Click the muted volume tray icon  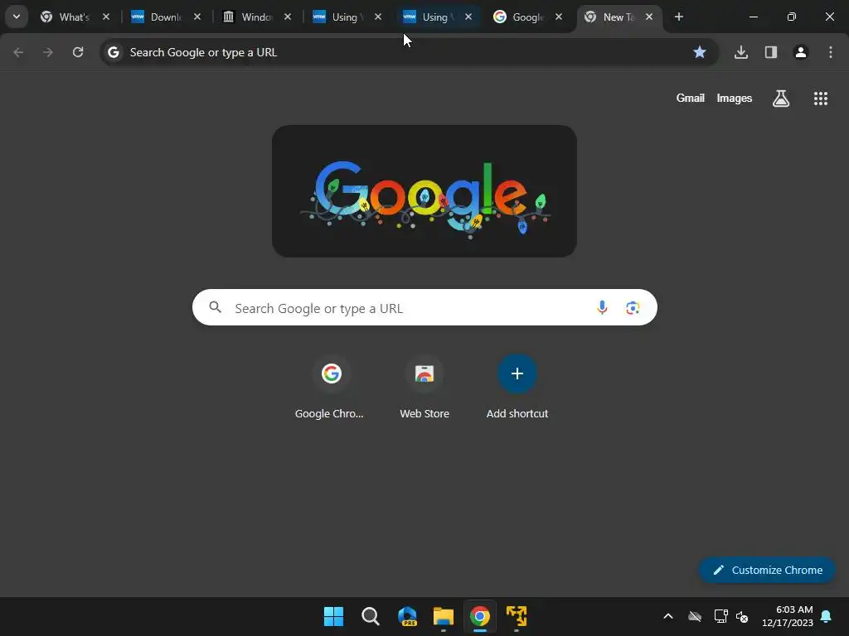click(742, 616)
